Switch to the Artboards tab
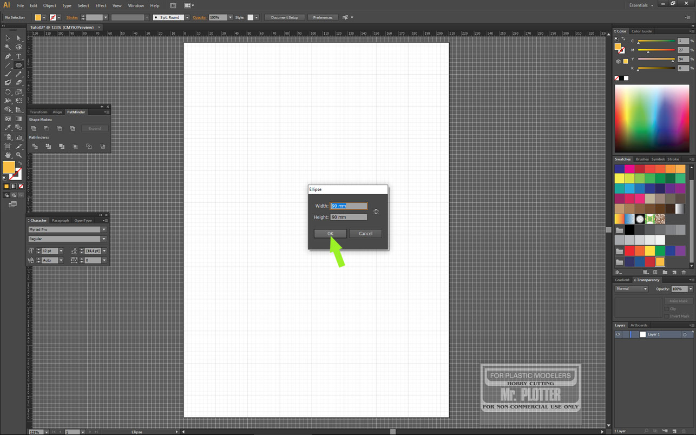Image resolution: width=696 pixels, height=435 pixels. [639, 325]
